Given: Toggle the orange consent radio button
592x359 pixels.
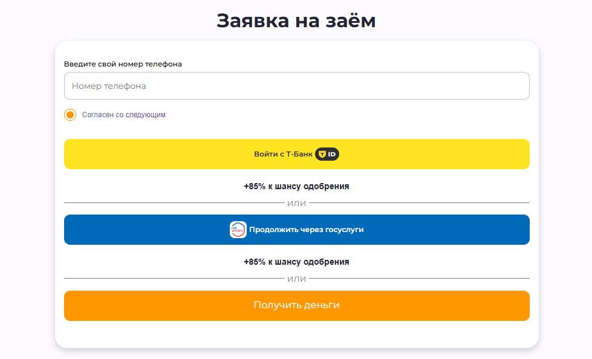Looking at the screenshot, I should click(x=70, y=115).
